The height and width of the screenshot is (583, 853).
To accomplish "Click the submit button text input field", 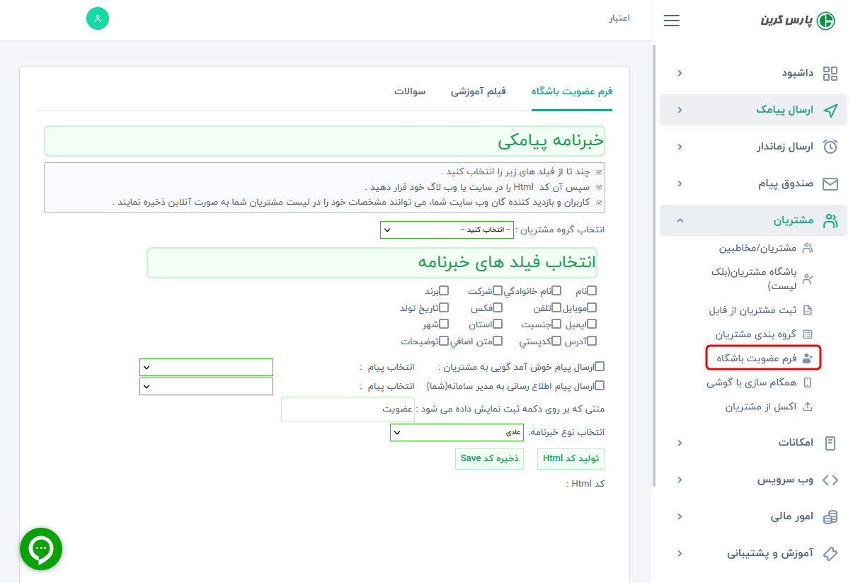I will 348,409.
